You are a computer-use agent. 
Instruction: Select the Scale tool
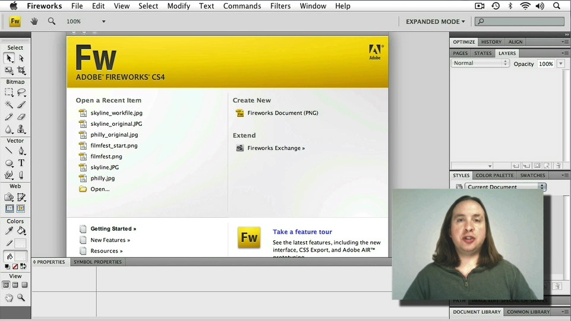(9, 70)
